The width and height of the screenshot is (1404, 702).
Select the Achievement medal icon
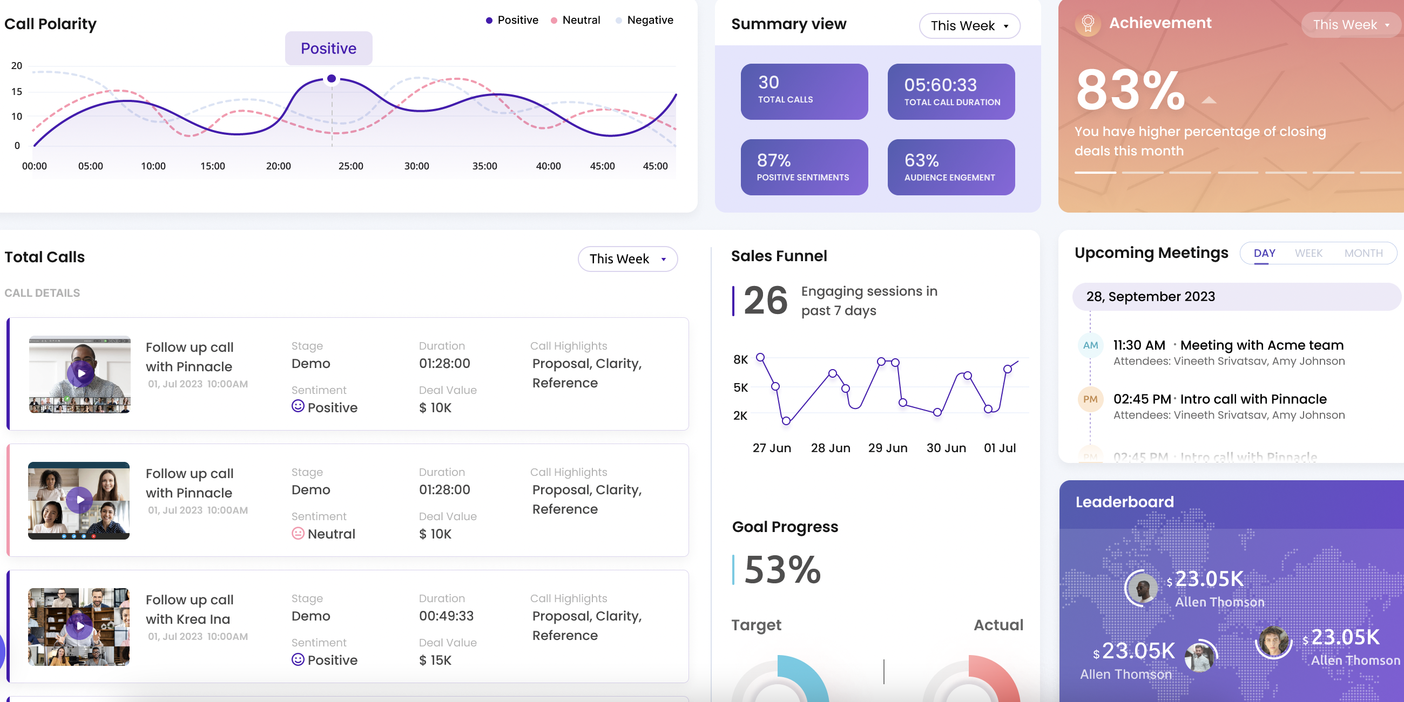tap(1090, 24)
